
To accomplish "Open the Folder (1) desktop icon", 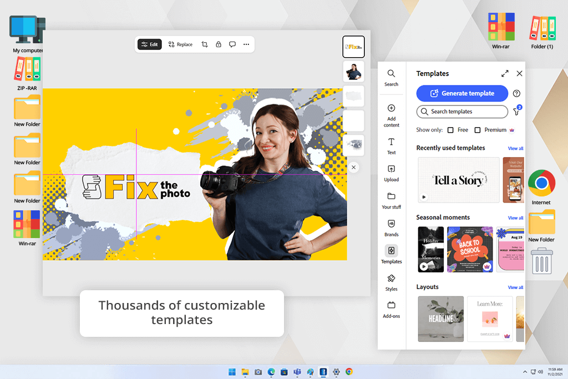I will tap(542, 32).
